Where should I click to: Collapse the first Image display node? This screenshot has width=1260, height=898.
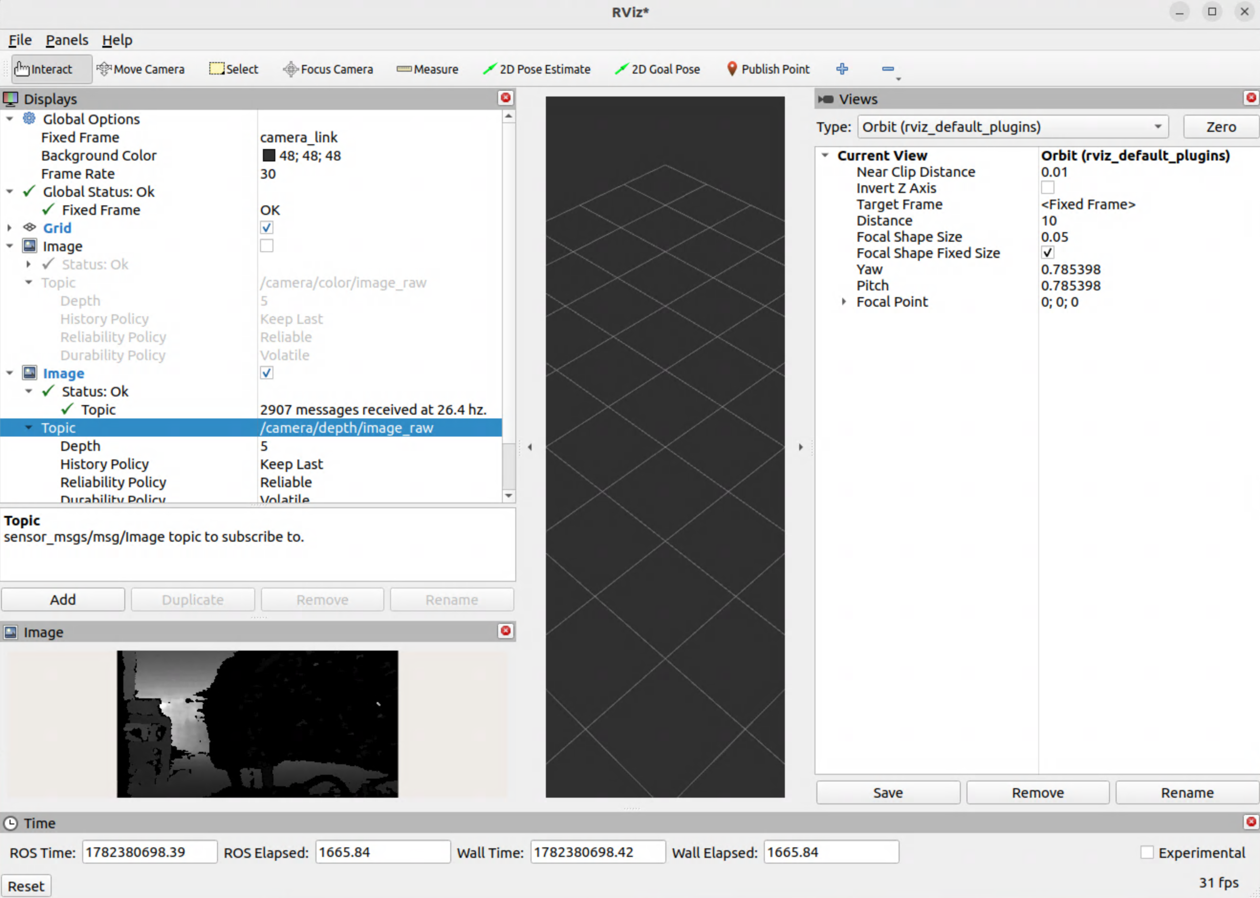click(x=10, y=246)
